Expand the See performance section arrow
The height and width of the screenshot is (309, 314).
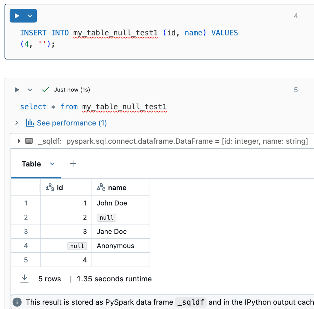pos(17,123)
